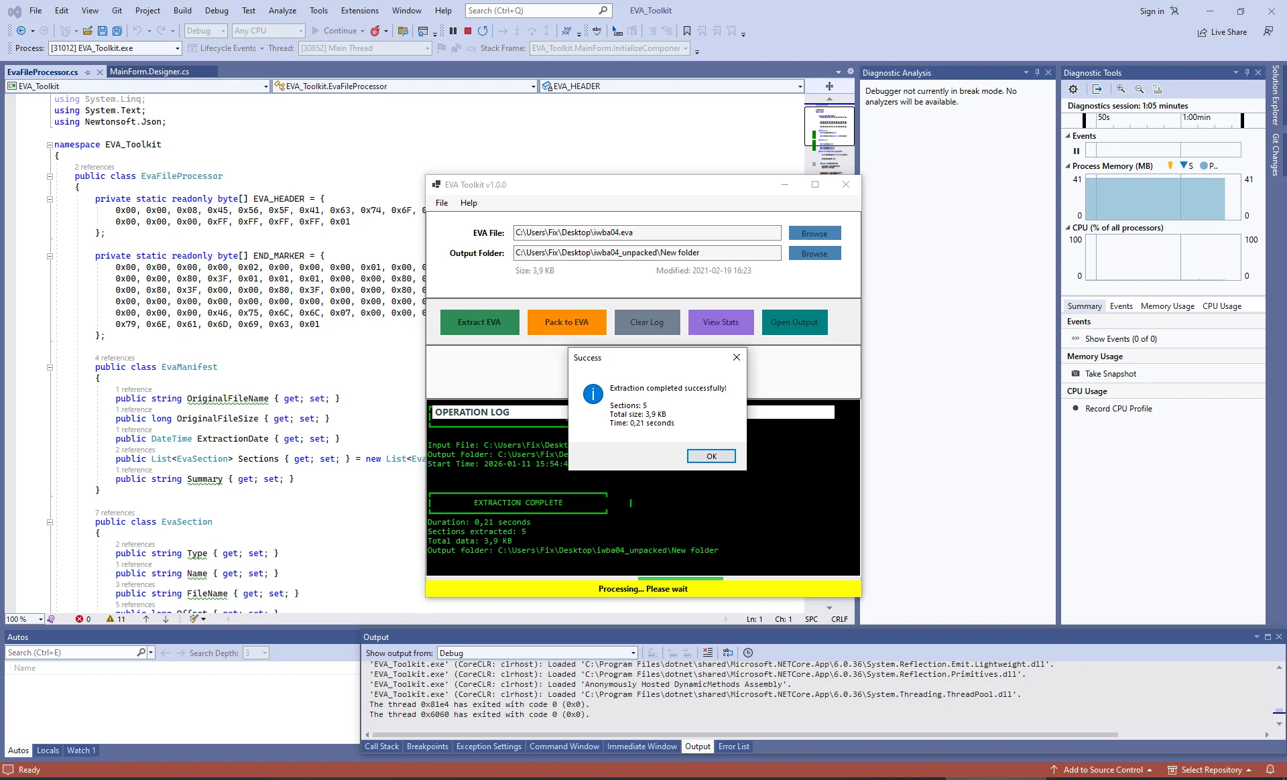This screenshot has height=780, width=1287.
Task: Open the Process dropdown for EVA_Toolkit.exe
Action: tap(115, 48)
